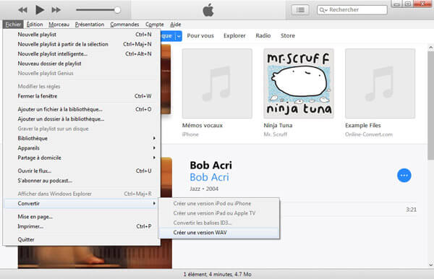Click the Bob Acri album heading

coord(211,166)
